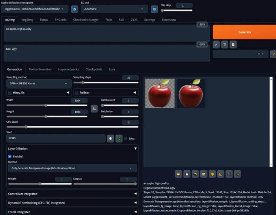Switch to Lora tab
The height and width of the screenshot is (215, 276).
click(112, 69)
